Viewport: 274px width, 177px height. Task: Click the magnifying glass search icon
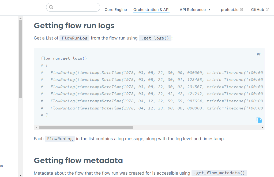(51, 7)
